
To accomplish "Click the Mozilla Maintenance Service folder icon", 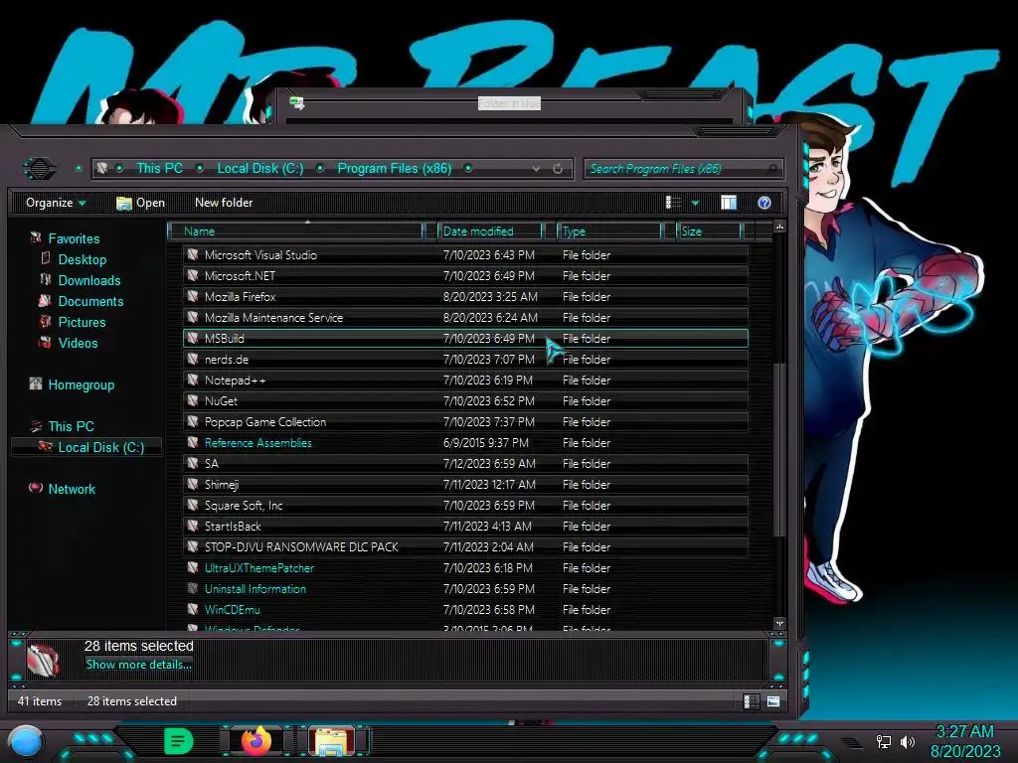I will [193, 317].
